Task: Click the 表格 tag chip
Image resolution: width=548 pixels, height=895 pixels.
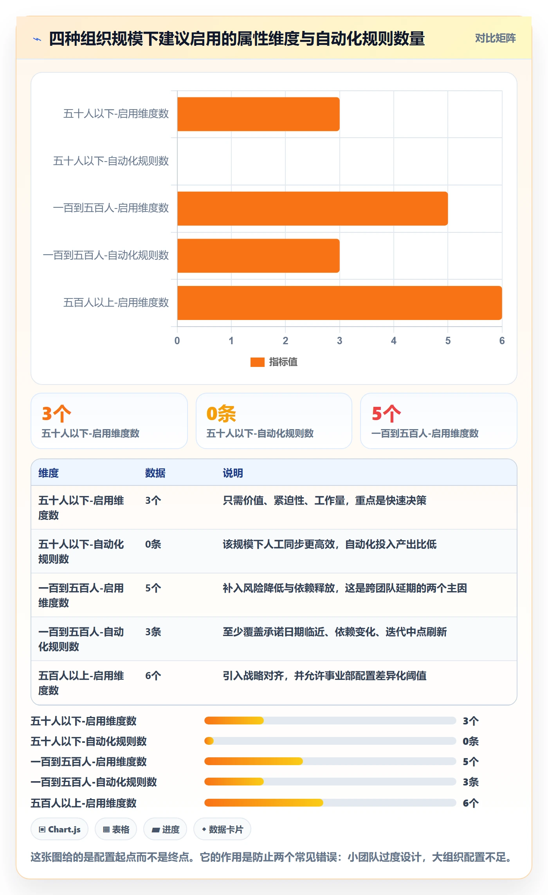Action: [x=116, y=829]
